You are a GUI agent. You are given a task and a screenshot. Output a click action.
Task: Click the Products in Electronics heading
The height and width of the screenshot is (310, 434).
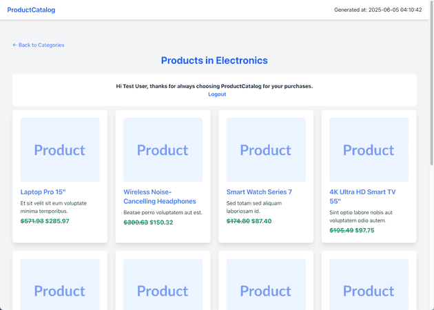[214, 61]
